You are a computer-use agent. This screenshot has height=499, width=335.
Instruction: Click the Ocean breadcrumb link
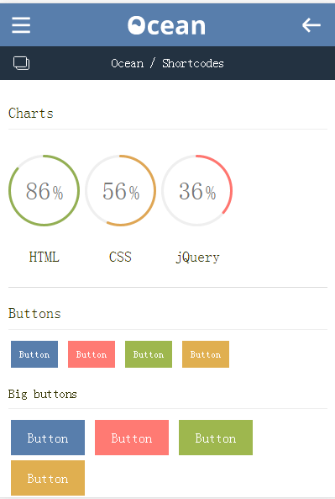click(127, 63)
